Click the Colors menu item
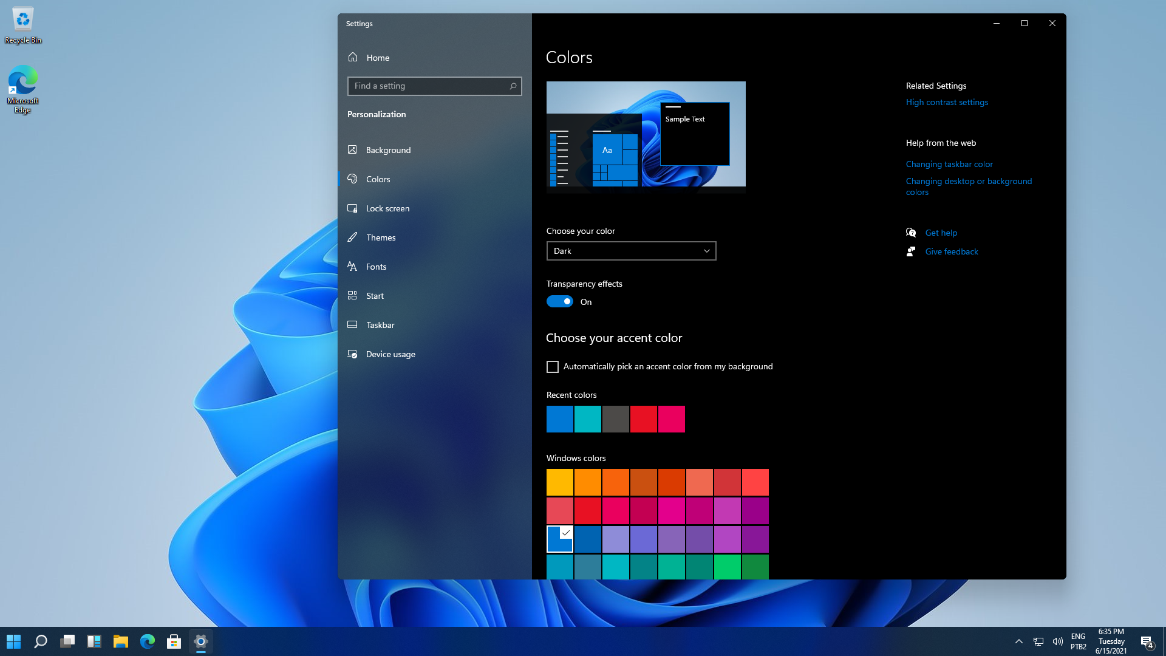Image resolution: width=1166 pixels, height=656 pixels. (378, 179)
